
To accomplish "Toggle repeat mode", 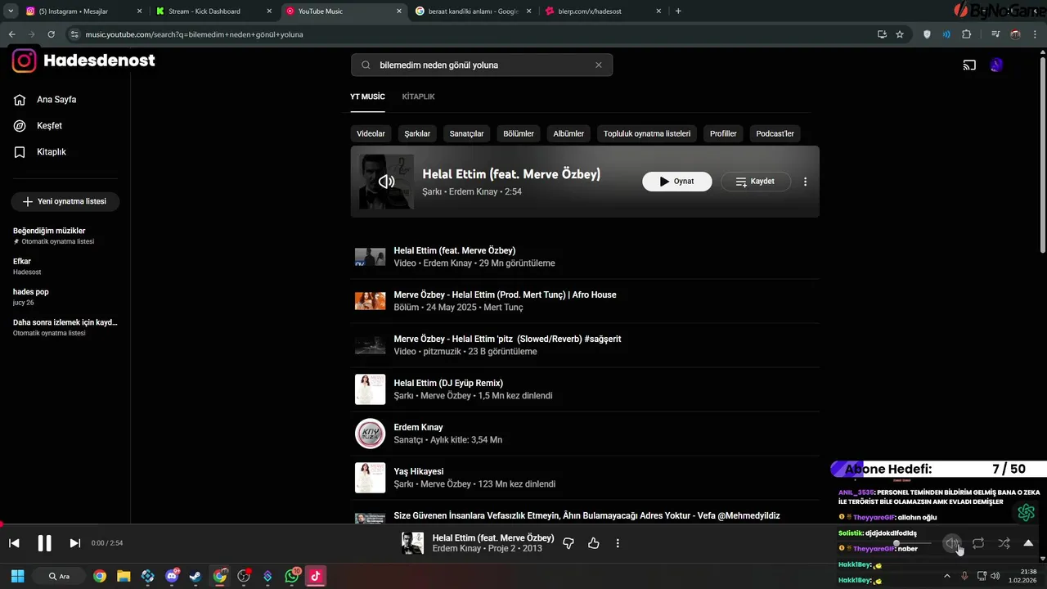I will click(x=978, y=543).
